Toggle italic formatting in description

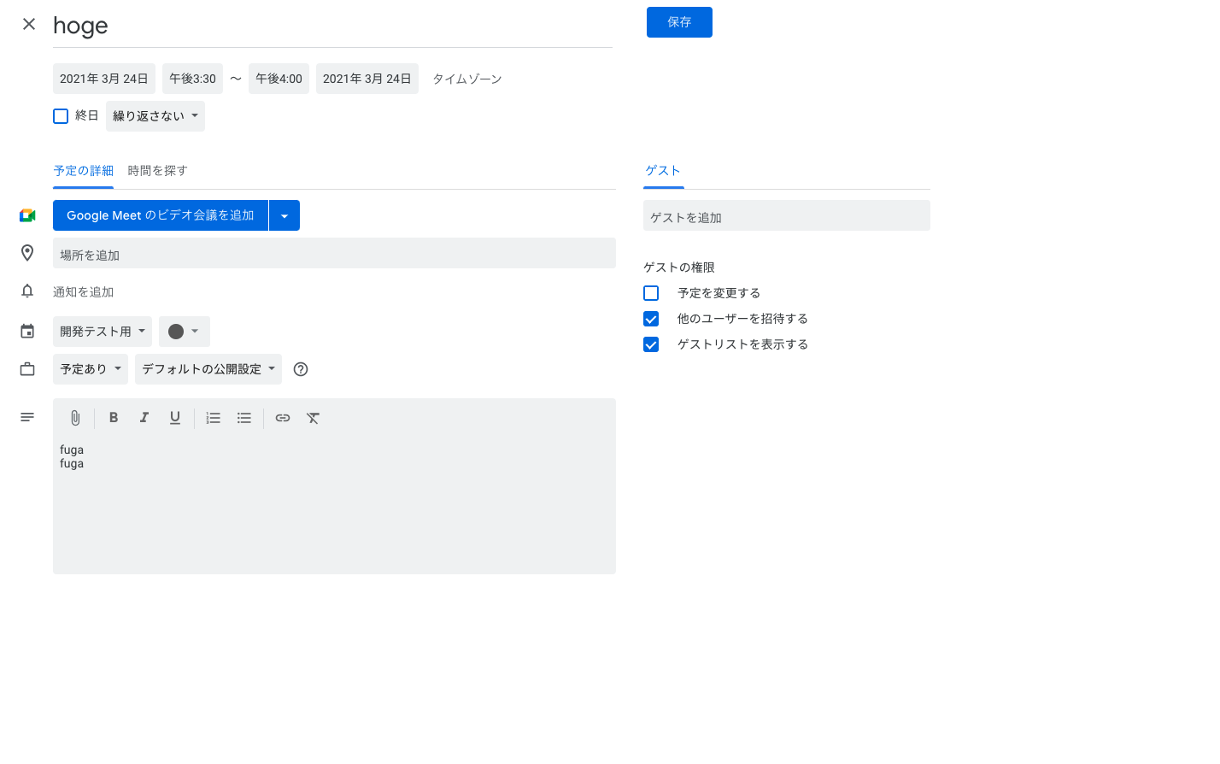click(144, 418)
